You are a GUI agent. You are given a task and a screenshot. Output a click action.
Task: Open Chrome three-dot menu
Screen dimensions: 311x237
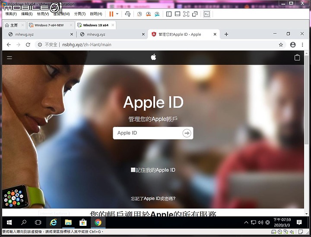(x=302, y=45)
